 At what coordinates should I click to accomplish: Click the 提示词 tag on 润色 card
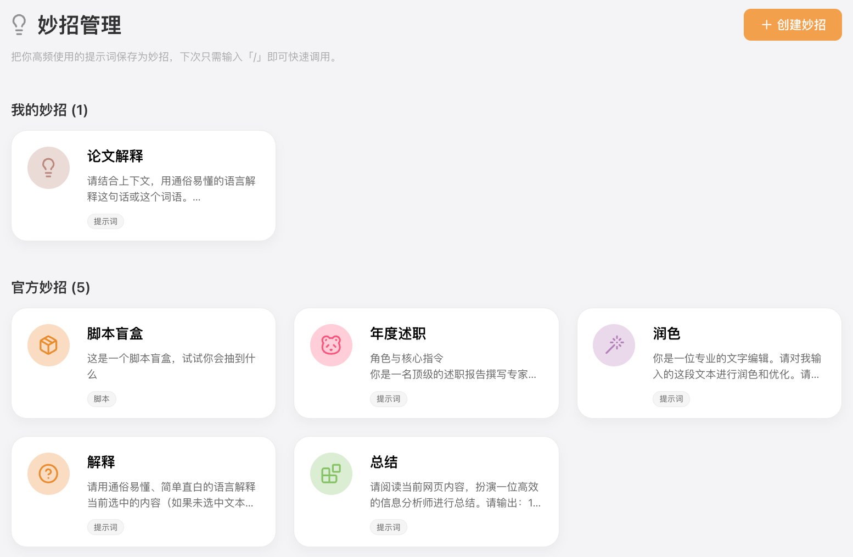pos(671,399)
